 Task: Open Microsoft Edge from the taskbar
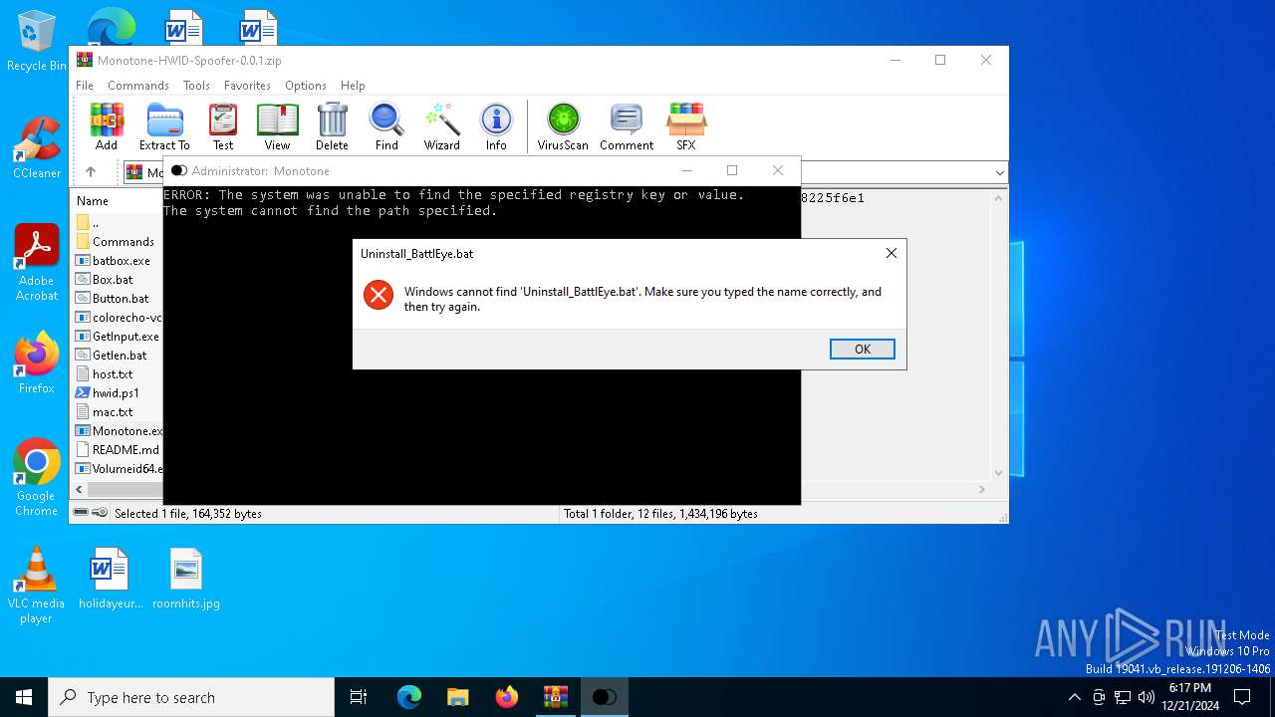(409, 697)
